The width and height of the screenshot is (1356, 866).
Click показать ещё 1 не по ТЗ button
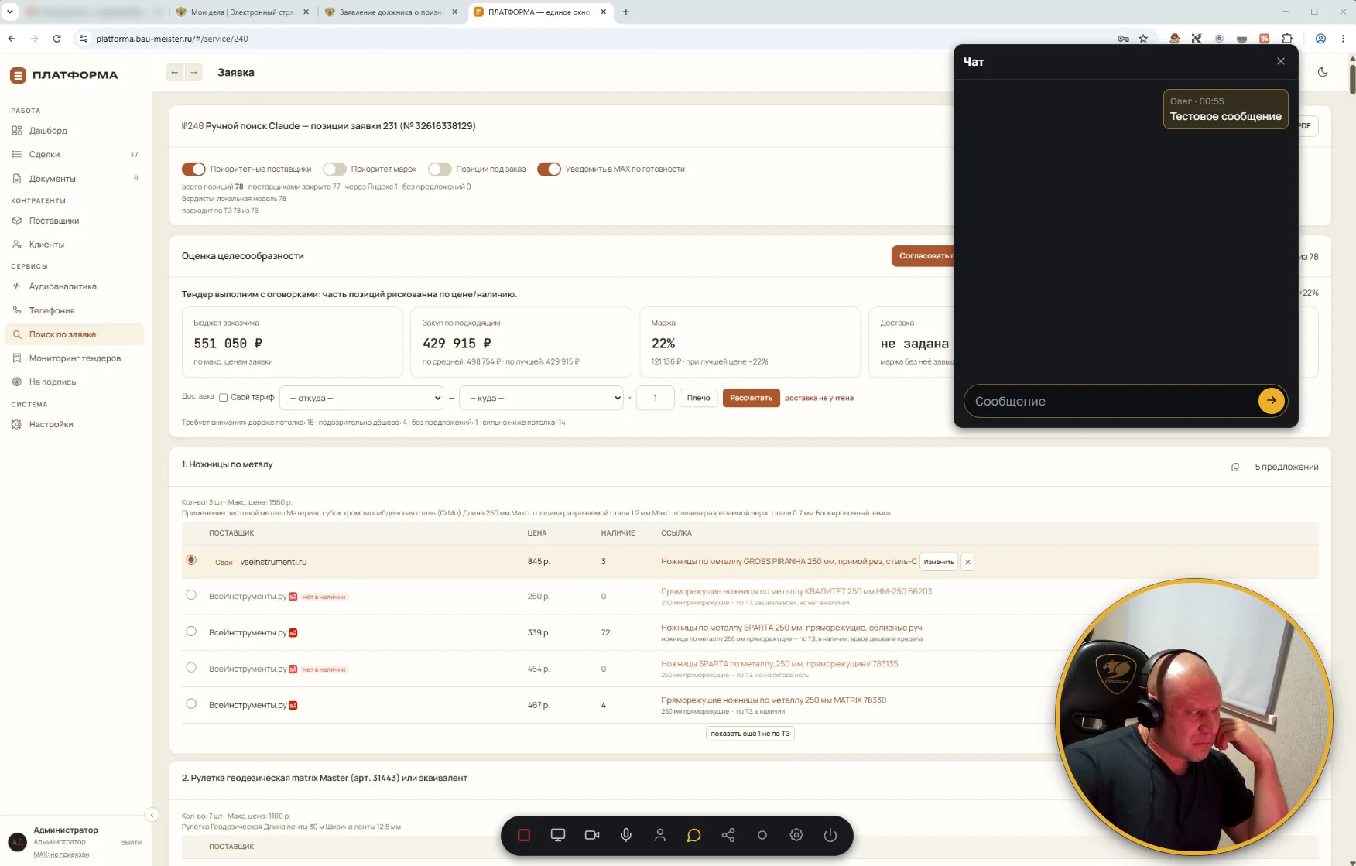[750, 734]
